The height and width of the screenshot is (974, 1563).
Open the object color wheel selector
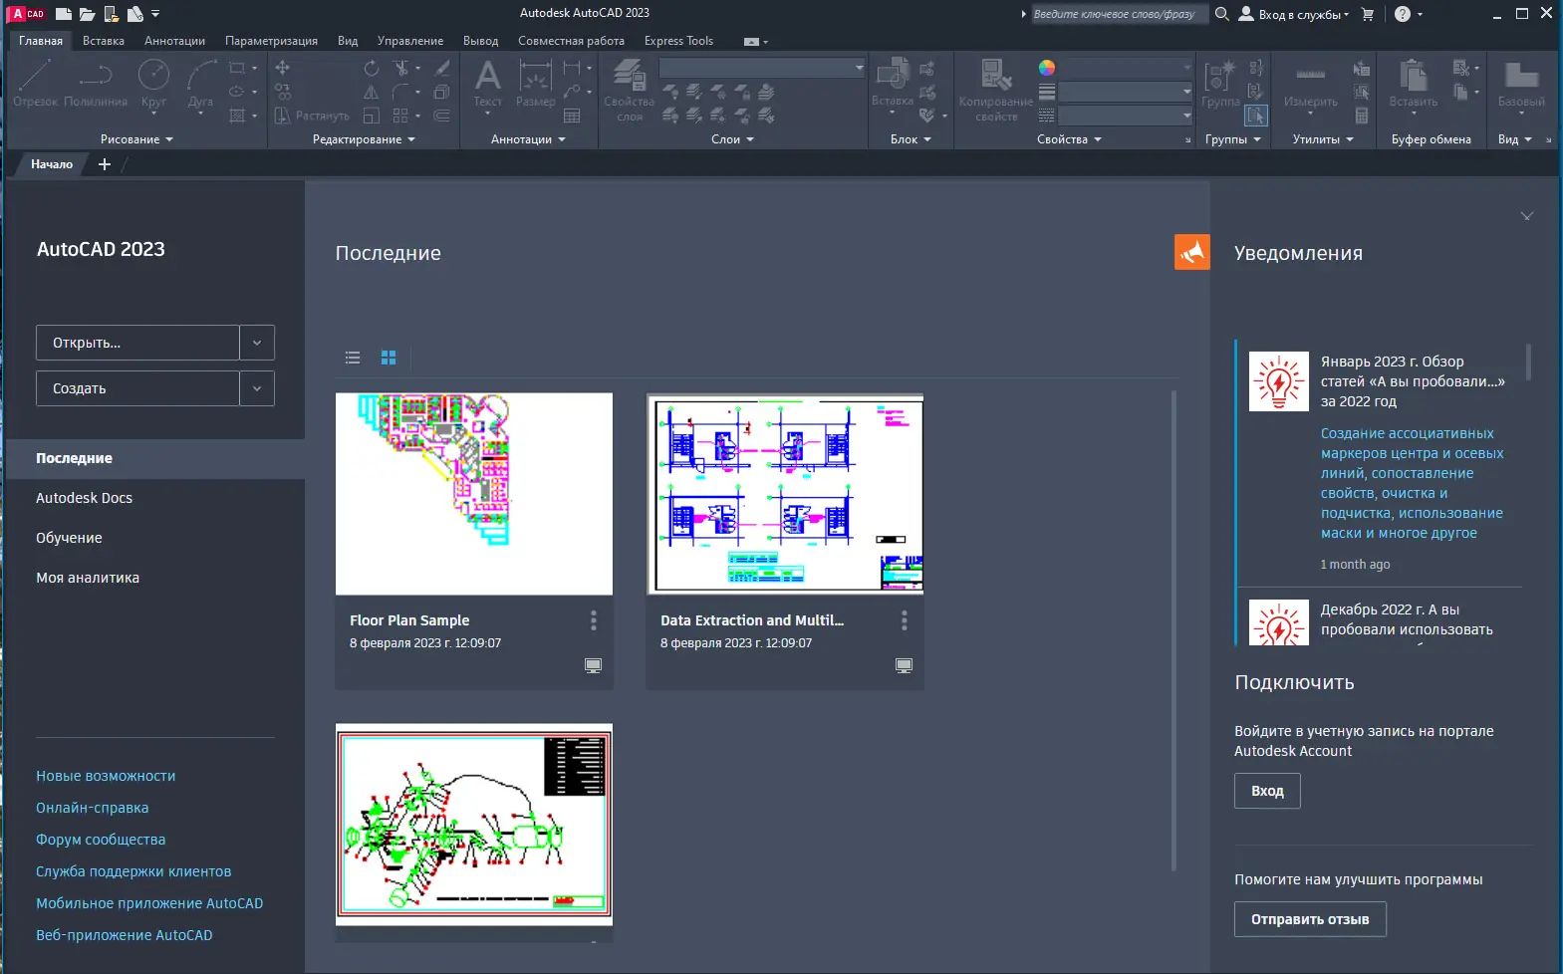1046,68
